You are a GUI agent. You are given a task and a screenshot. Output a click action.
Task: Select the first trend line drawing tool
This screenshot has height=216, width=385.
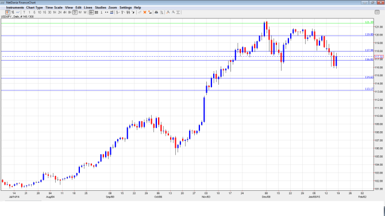[x=118, y=12]
